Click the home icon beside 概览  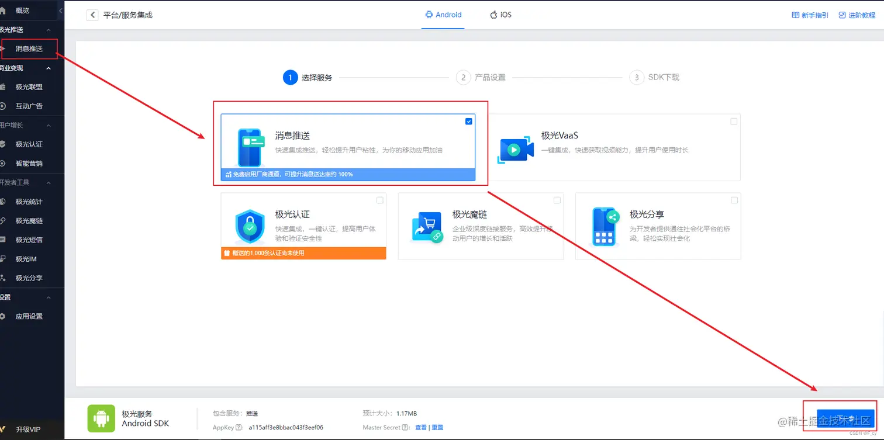(3, 11)
